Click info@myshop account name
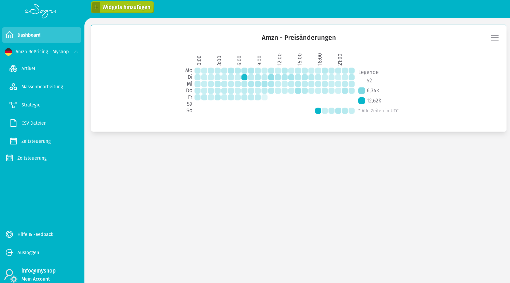 39,271
